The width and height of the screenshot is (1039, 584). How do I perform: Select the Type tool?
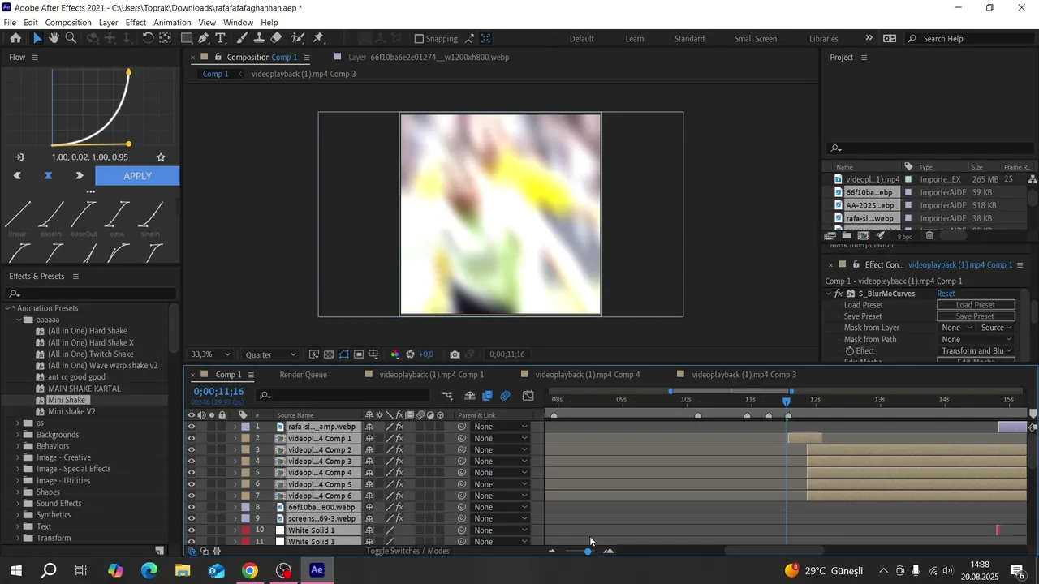point(220,38)
